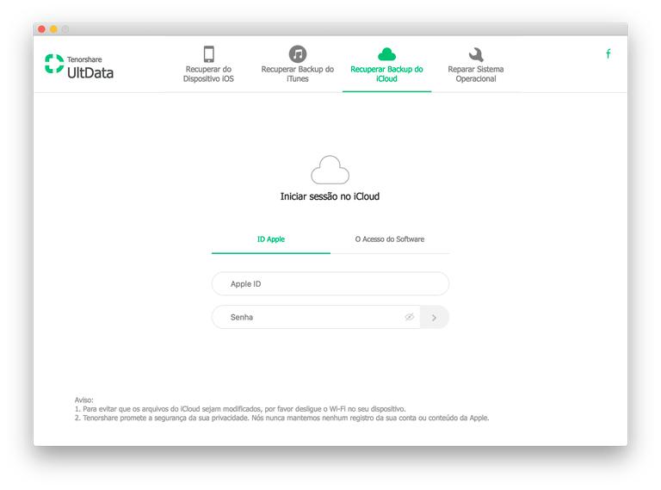The image size is (661, 490).
Task: Click the green iCloud cloud icon
Action: click(x=386, y=54)
